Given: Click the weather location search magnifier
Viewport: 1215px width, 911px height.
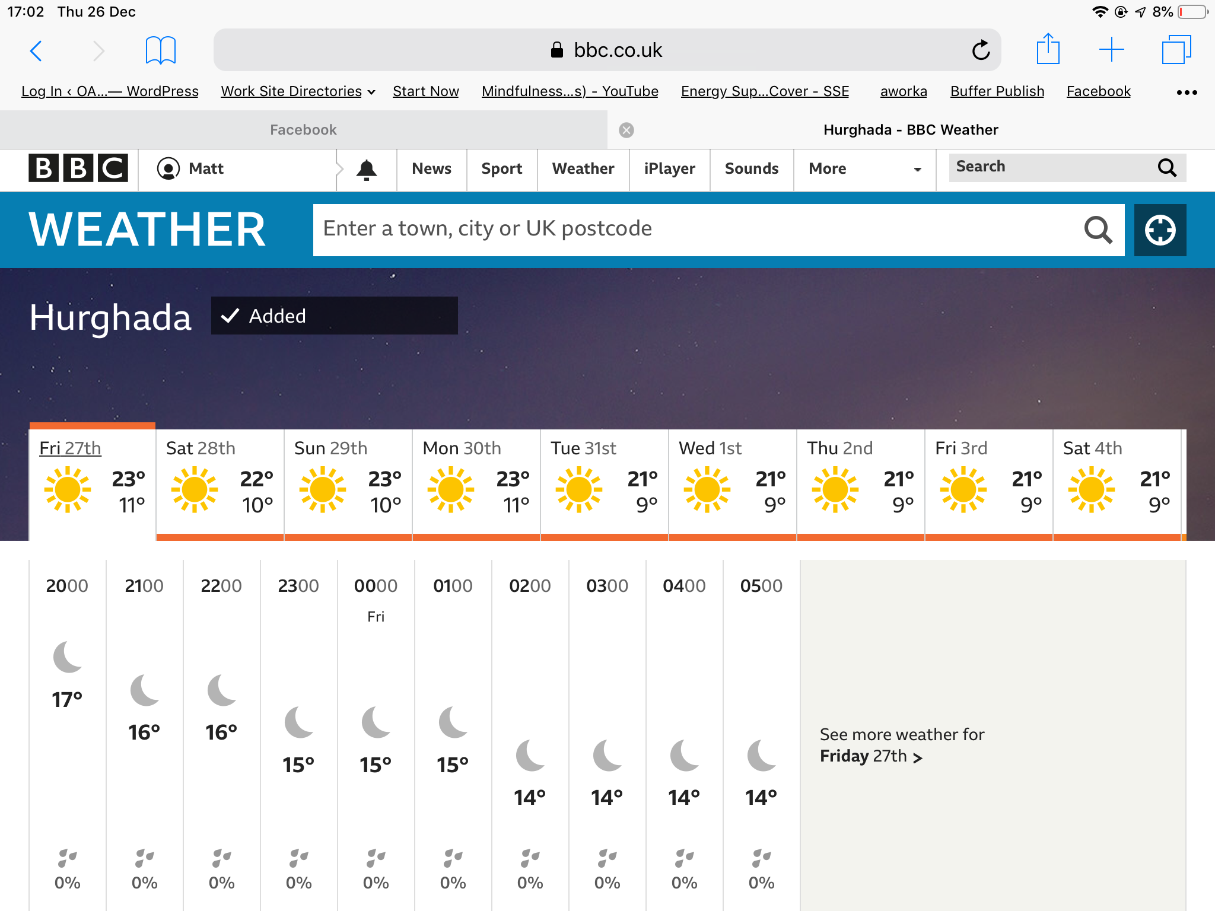Looking at the screenshot, I should pyautogui.click(x=1098, y=230).
